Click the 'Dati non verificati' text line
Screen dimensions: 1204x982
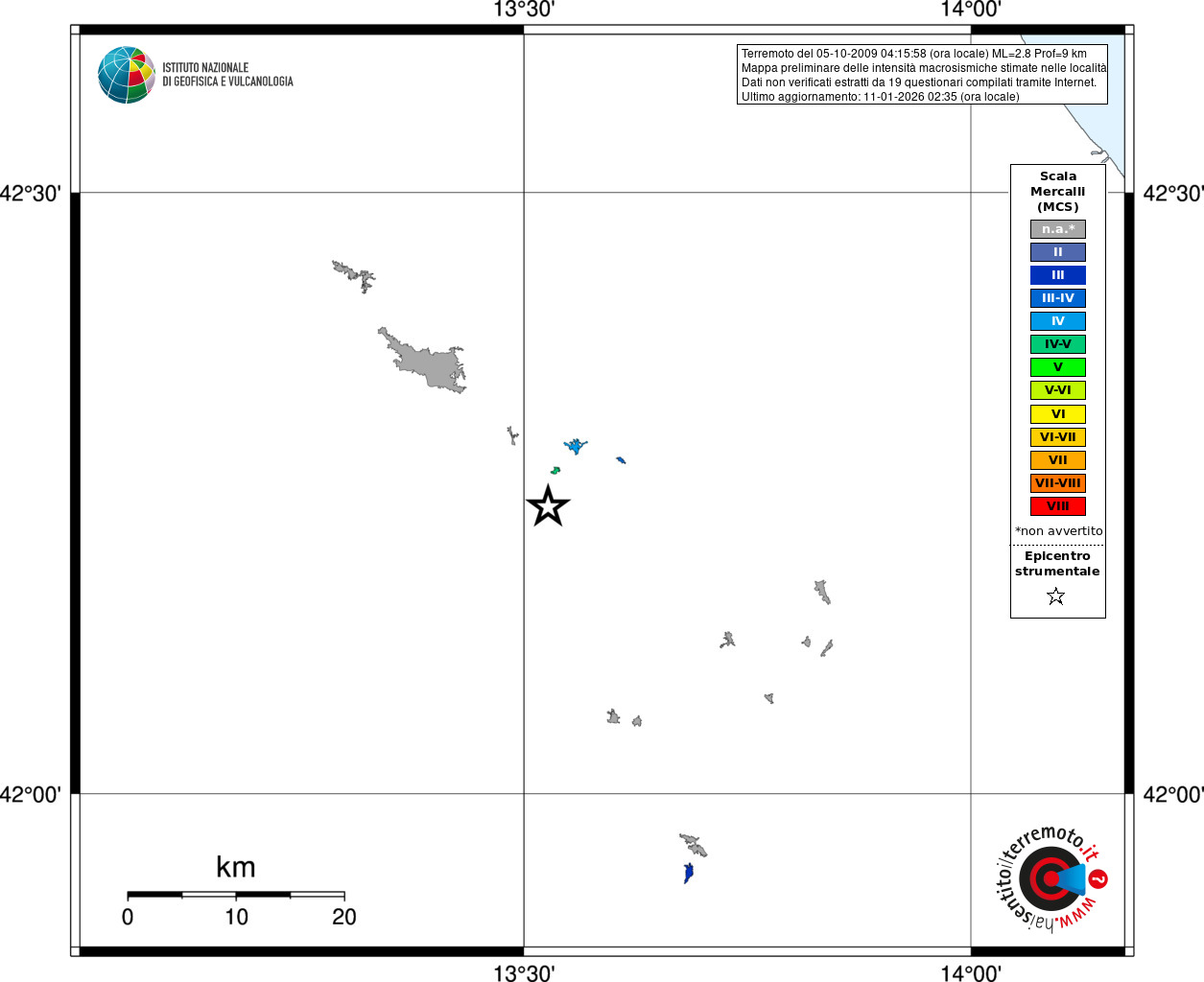[x=918, y=82]
